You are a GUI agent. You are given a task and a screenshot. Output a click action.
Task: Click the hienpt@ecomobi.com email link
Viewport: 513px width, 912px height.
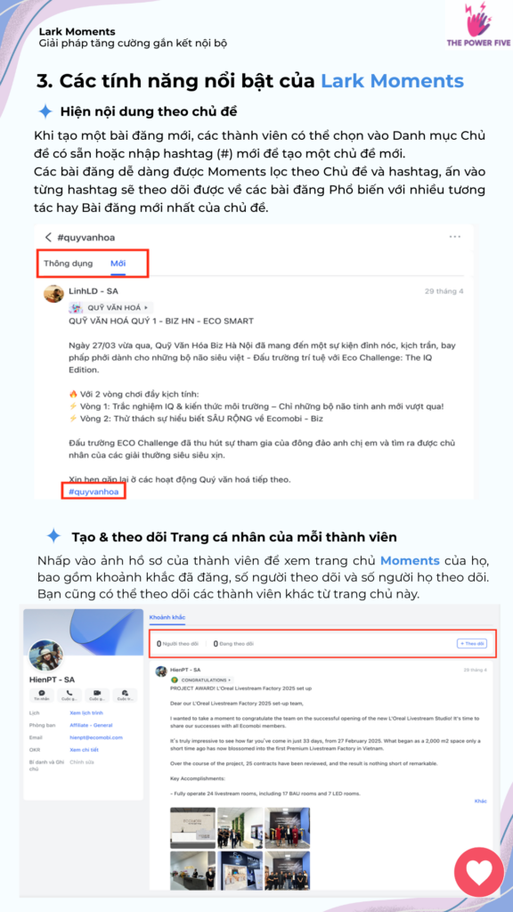[x=96, y=737]
